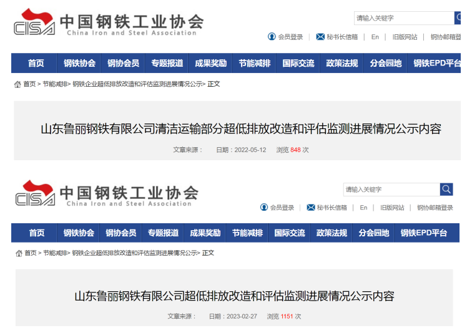
Task: Click the CISA logo in the upper header
Action: click(35, 22)
